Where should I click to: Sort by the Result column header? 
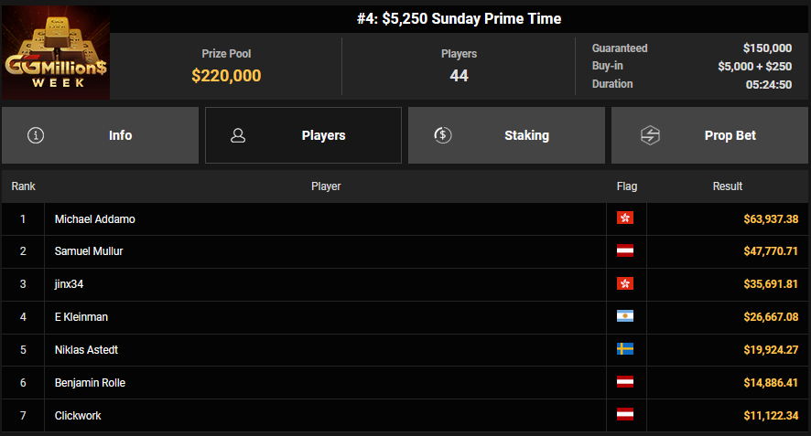coord(728,186)
